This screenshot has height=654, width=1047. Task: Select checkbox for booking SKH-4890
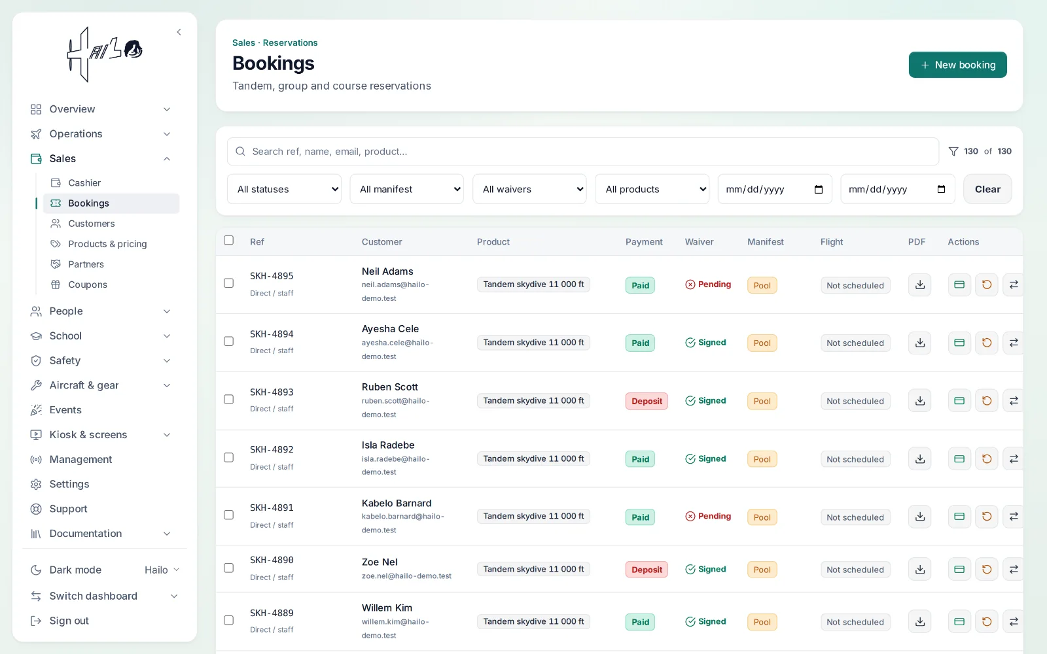tap(228, 568)
